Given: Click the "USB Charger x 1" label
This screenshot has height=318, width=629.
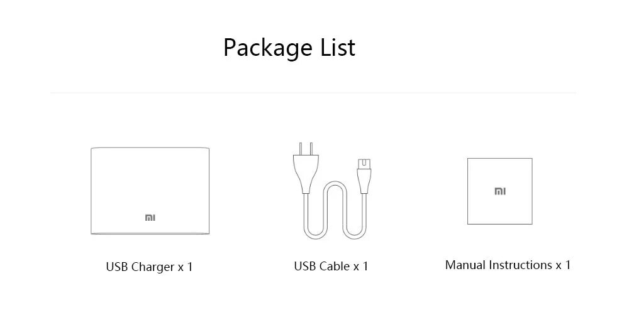Looking at the screenshot, I should [x=149, y=267].
